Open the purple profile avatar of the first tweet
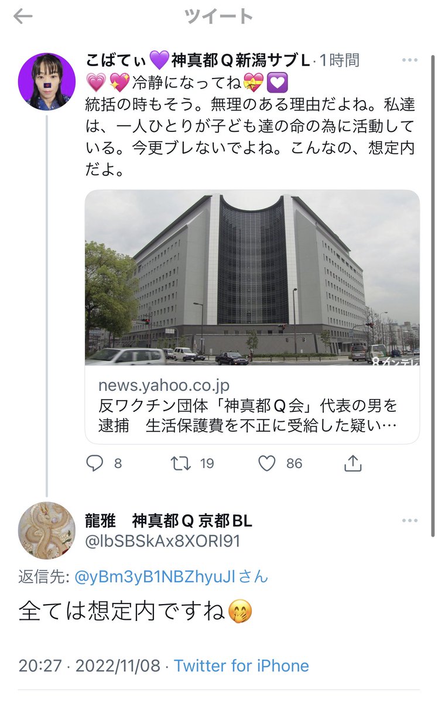 pos(47,81)
